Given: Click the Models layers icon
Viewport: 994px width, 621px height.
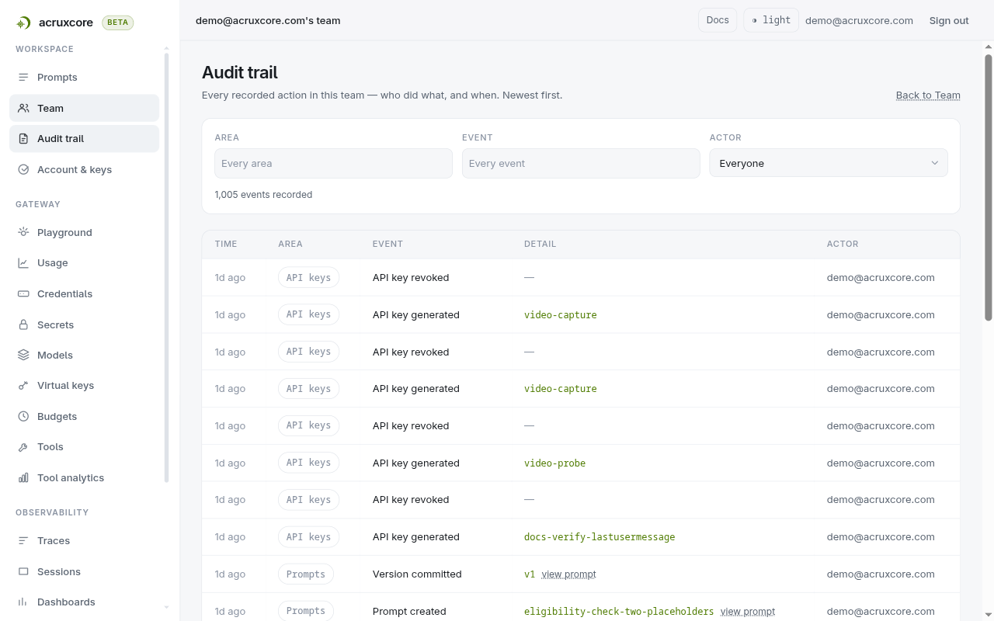Looking at the screenshot, I should pos(23,355).
